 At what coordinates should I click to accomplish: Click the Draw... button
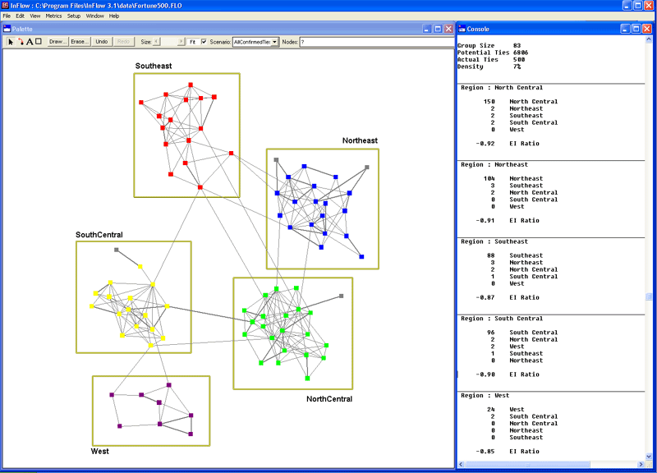(x=57, y=42)
